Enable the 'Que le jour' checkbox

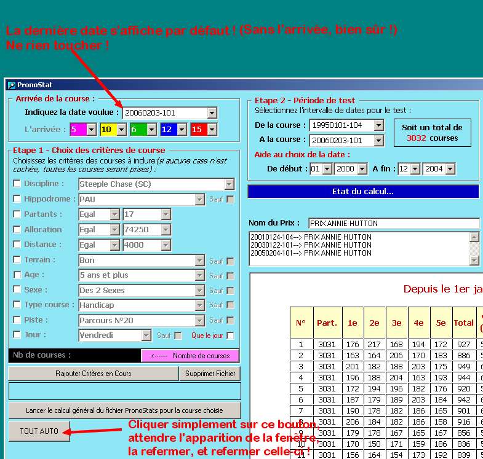(230, 335)
